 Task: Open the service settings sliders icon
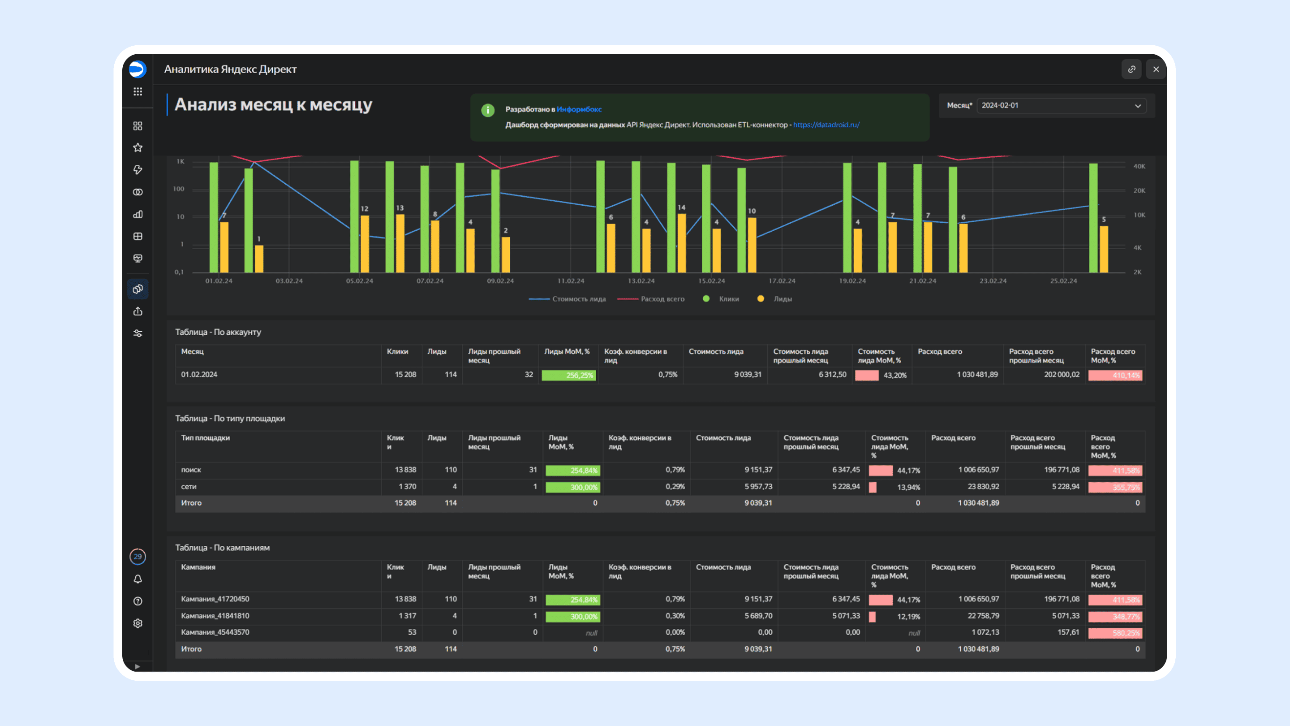138,333
